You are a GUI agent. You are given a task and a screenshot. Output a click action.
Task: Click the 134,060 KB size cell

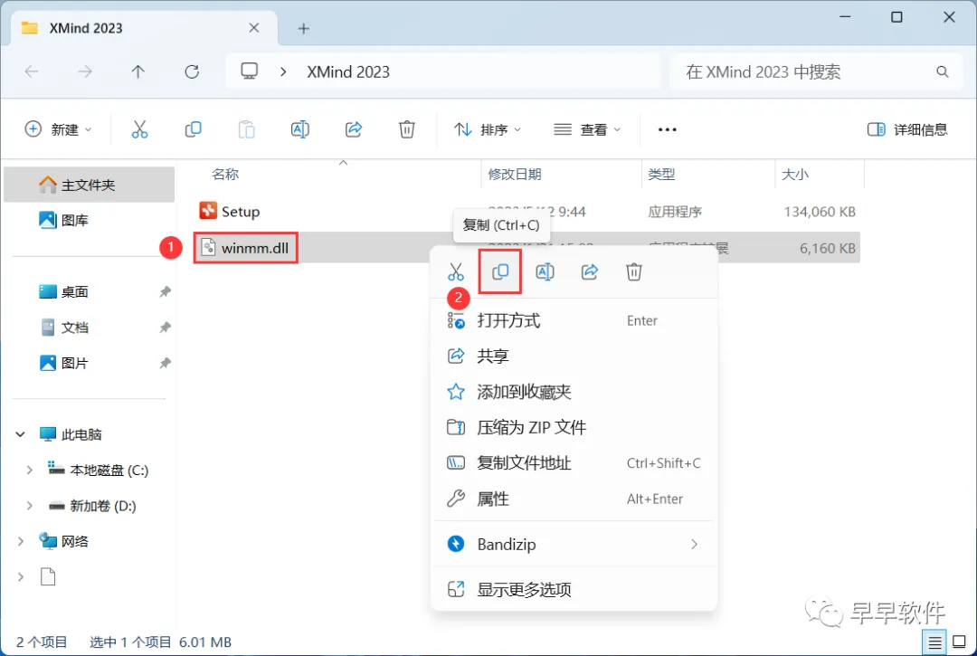pyautogui.click(x=820, y=212)
